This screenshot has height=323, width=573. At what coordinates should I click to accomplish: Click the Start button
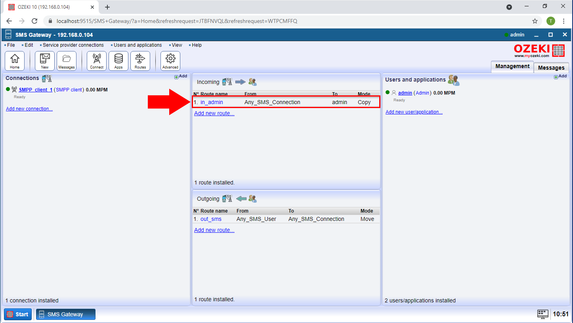click(18, 314)
